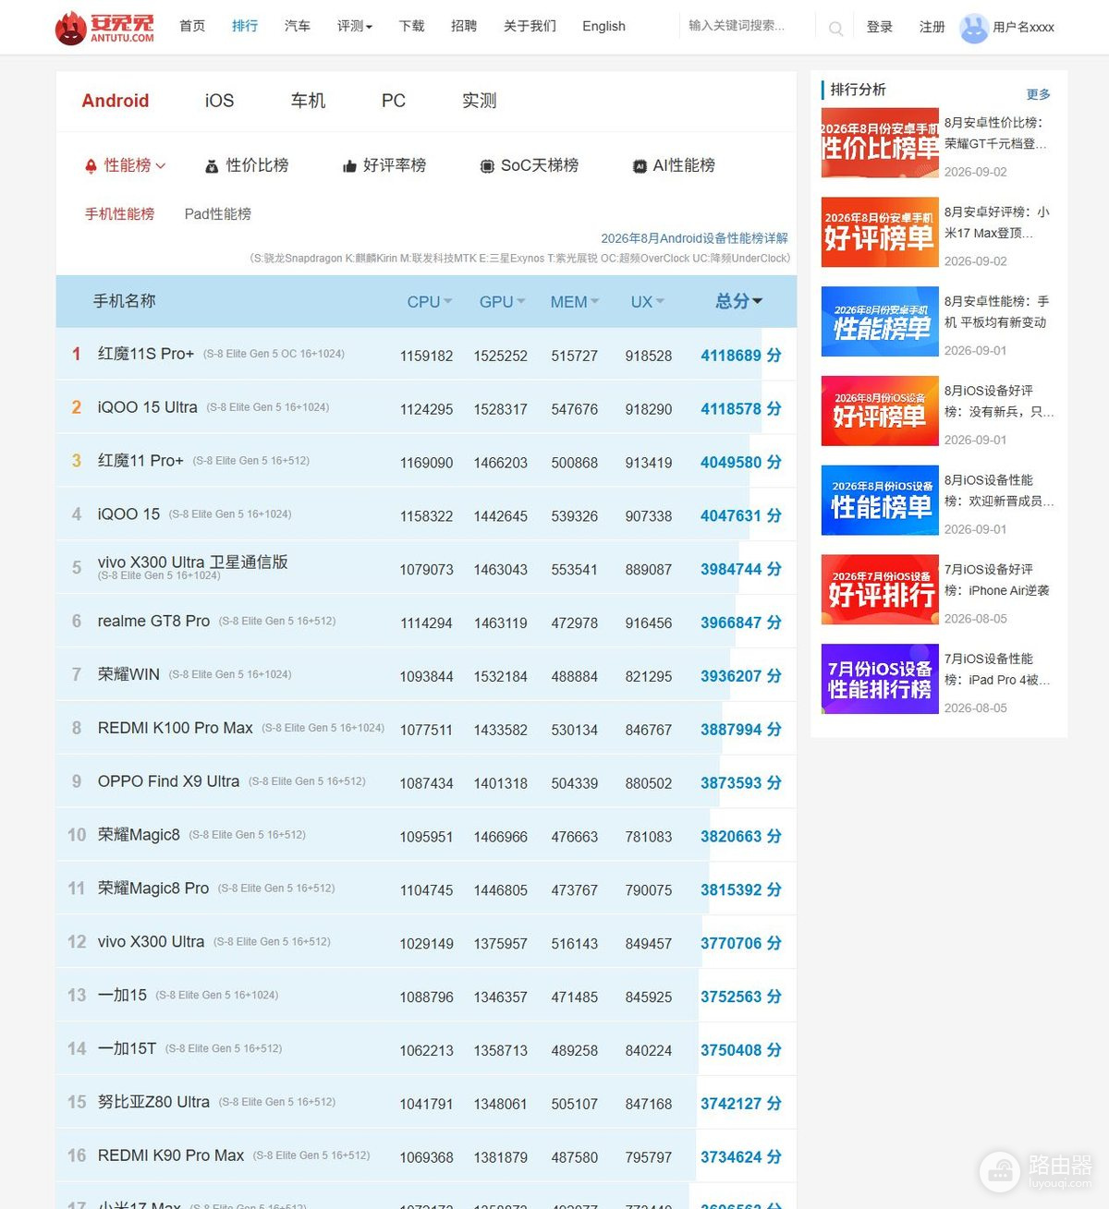Image resolution: width=1109 pixels, height=1209 pixels.
Task: Open 汽车 navigation item
Action: [298, 26]
